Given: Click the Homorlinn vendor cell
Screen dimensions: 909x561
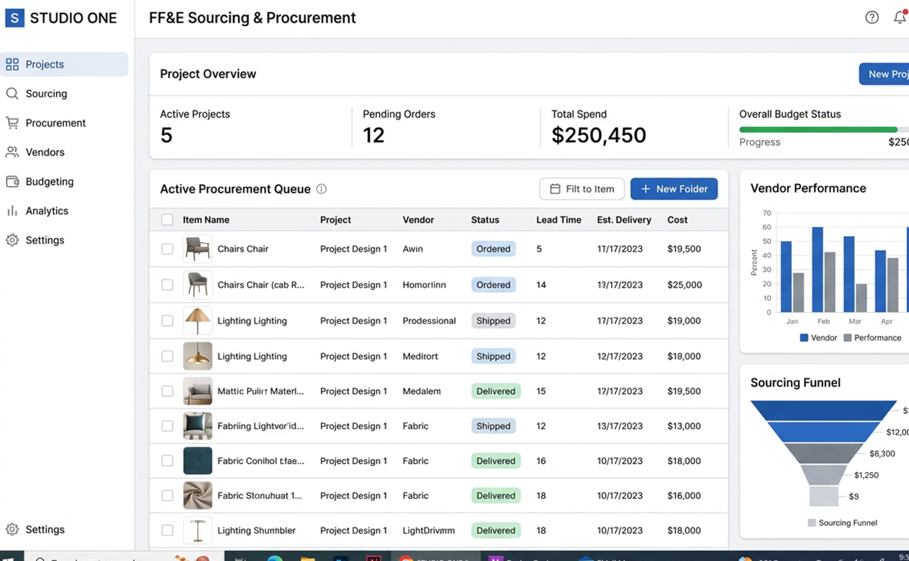Looking at the screenshot, I should click(x=424, y=285).
